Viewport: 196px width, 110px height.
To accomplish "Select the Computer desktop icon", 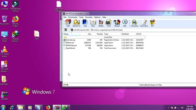I will coord(5,5).
